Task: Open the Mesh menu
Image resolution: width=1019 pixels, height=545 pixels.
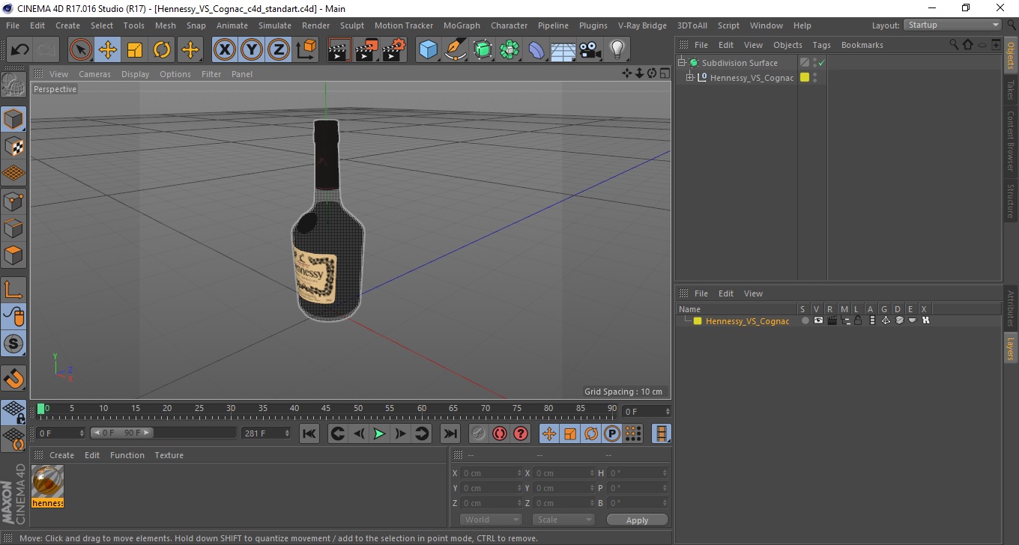Action: pos(166,25)
